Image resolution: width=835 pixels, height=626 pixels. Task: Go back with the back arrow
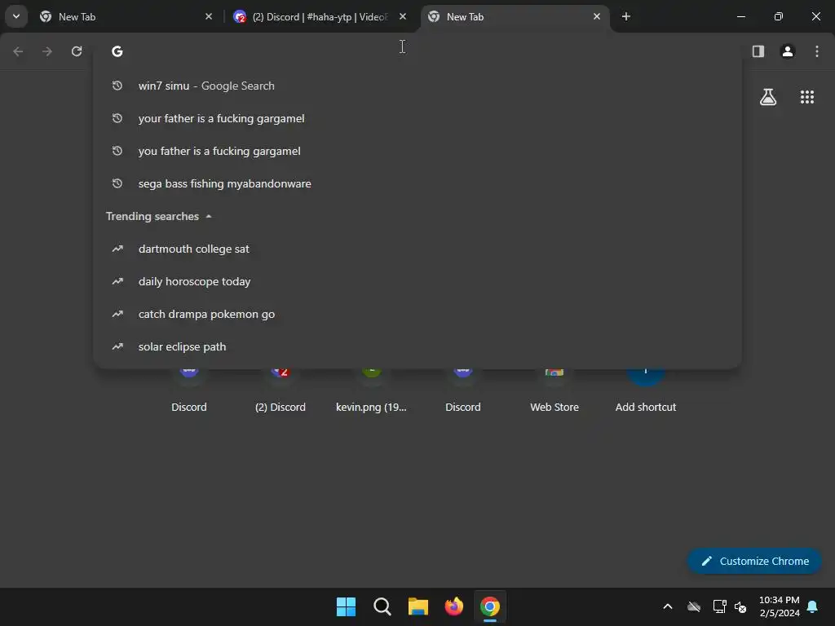pyautogui.click(x=18, y=51)
